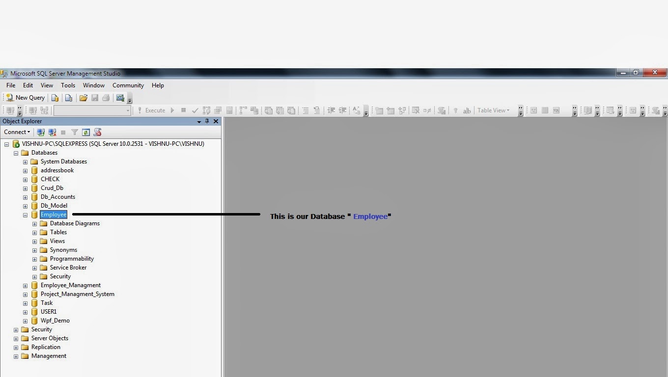Open the Table View dropdown
Screen dimensions: 668x377
tap(494, 110)
